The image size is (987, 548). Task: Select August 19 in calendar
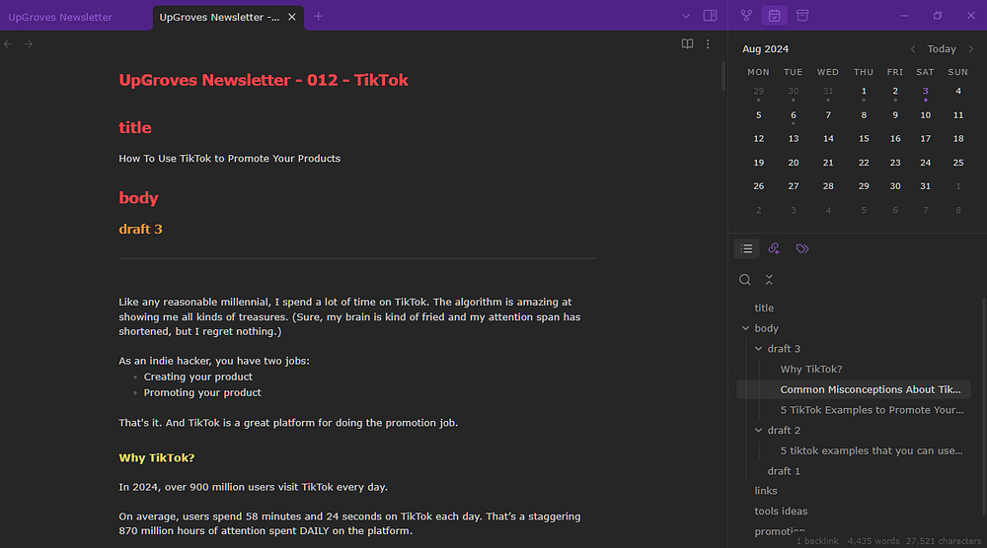click(758, 163)
